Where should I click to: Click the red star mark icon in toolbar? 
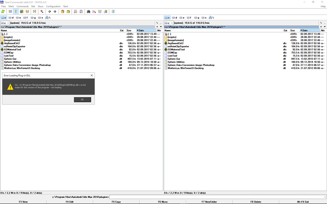pos(42,12)
